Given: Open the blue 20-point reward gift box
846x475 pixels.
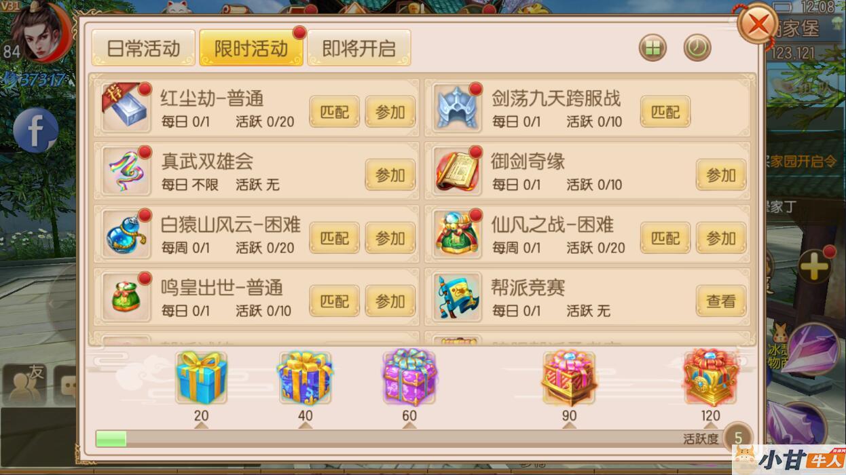Looking at the screenshot, I should coord(201,377).
